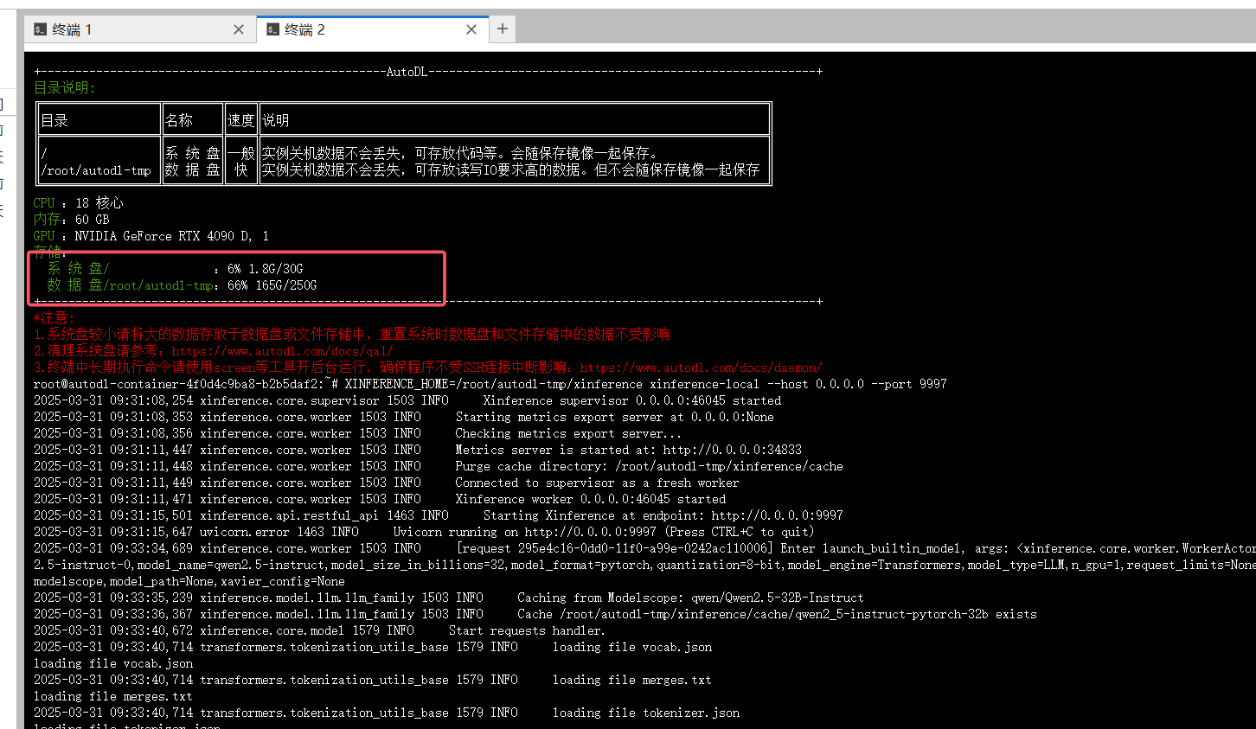Click the 说明 table header cell
This screenshot has width=1256, height=729.
[x=275, y=120]
